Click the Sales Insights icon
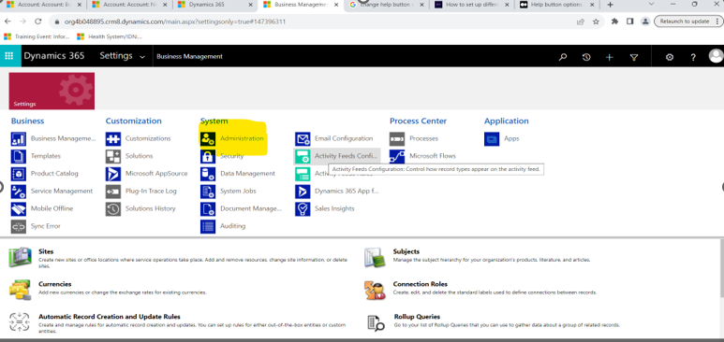This screenshot has height=342, width=724. coord(303,208)
